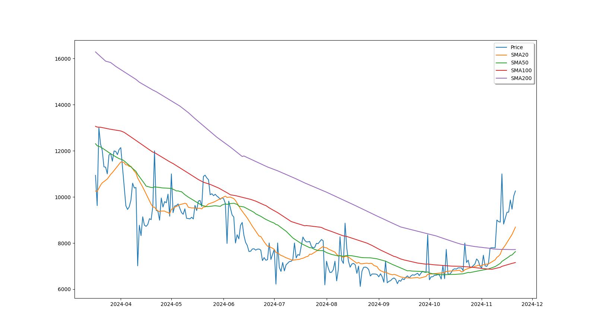
Task: Click the mid-November price spike peak
Action: tap(502, 174)
